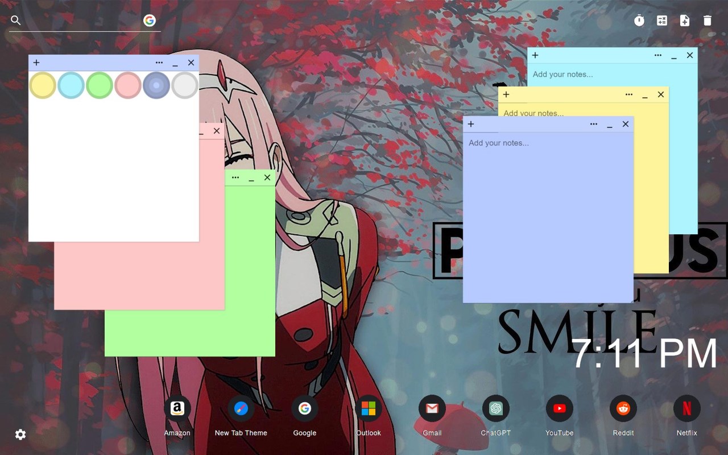This screenshot has height=455, width=728.
Task: Close the cyan sticky note
Action: 690,55
